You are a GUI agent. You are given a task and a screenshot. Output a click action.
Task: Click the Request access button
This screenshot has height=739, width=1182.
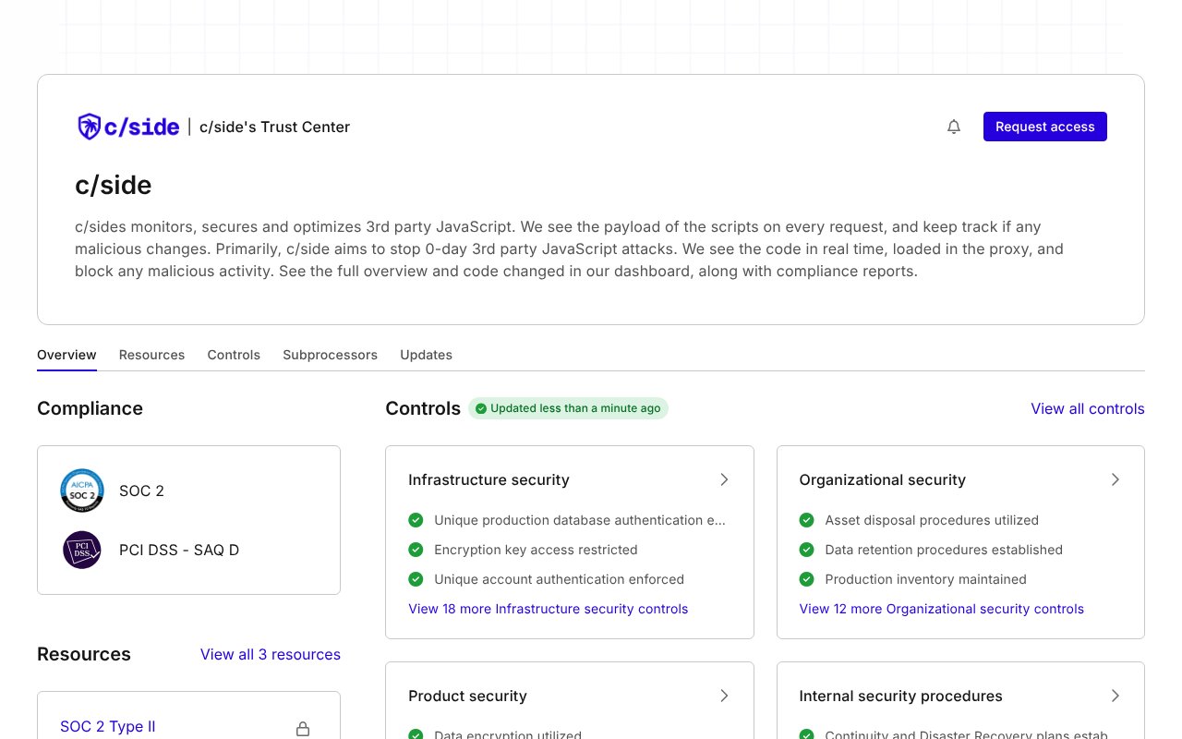point(1044,127)
